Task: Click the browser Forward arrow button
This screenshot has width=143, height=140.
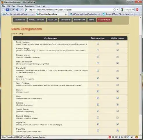Action: pyautogui.click(x=11, y=10)
